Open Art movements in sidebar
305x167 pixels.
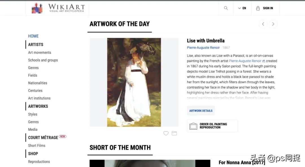pos(40,52)
